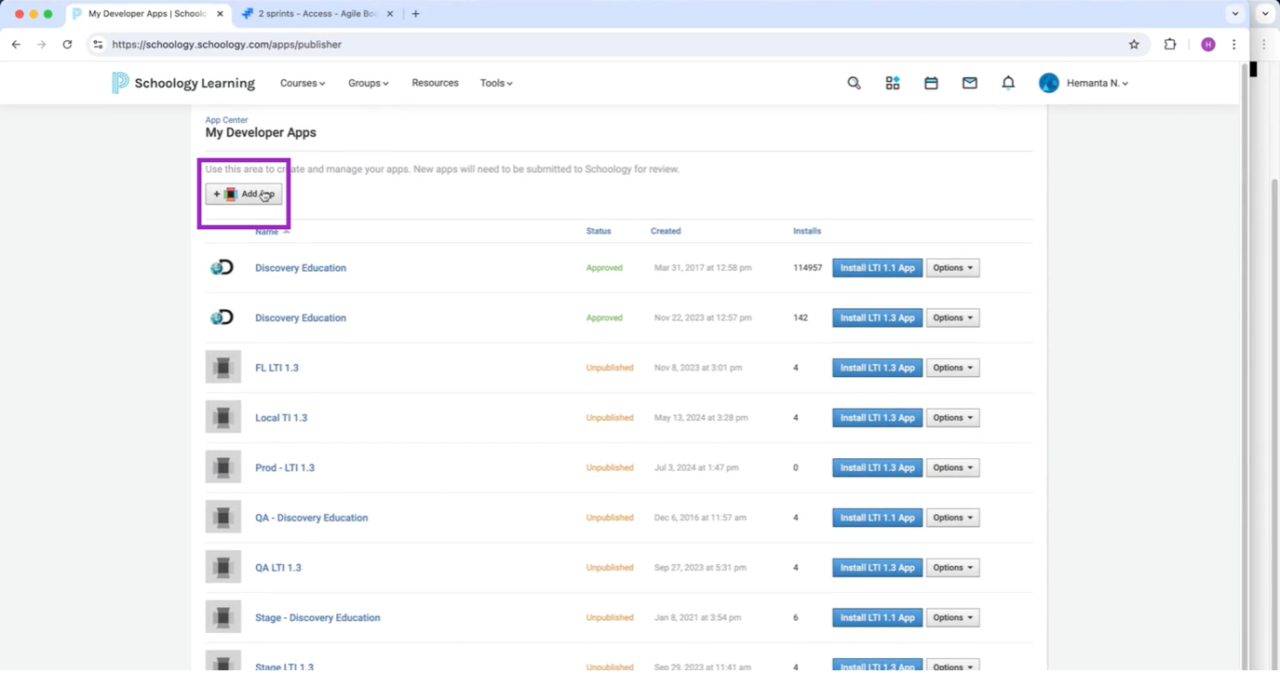Open Options for Stage - Discovery Education
The image size is (1280, 674).
(x=952, y=617)
